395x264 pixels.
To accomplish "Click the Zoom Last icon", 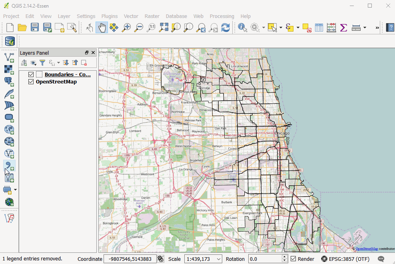I will (201, 28).
